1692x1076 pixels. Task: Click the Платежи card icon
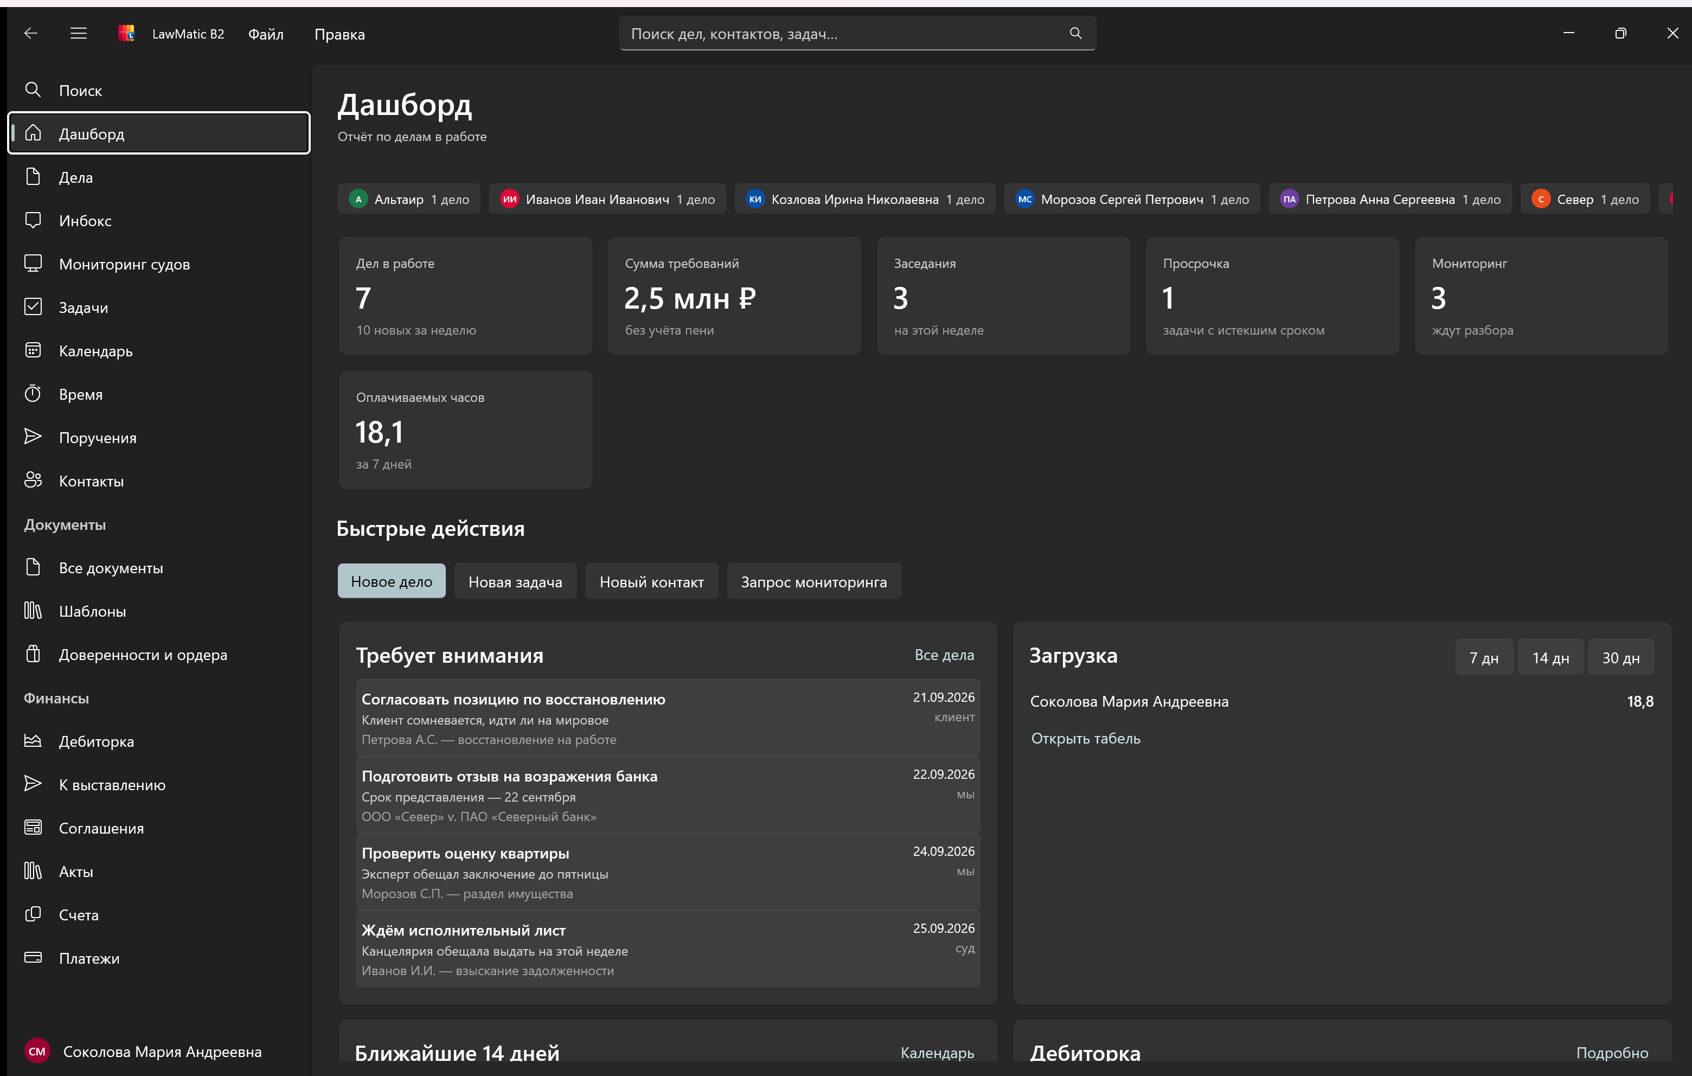pos(33,958)
